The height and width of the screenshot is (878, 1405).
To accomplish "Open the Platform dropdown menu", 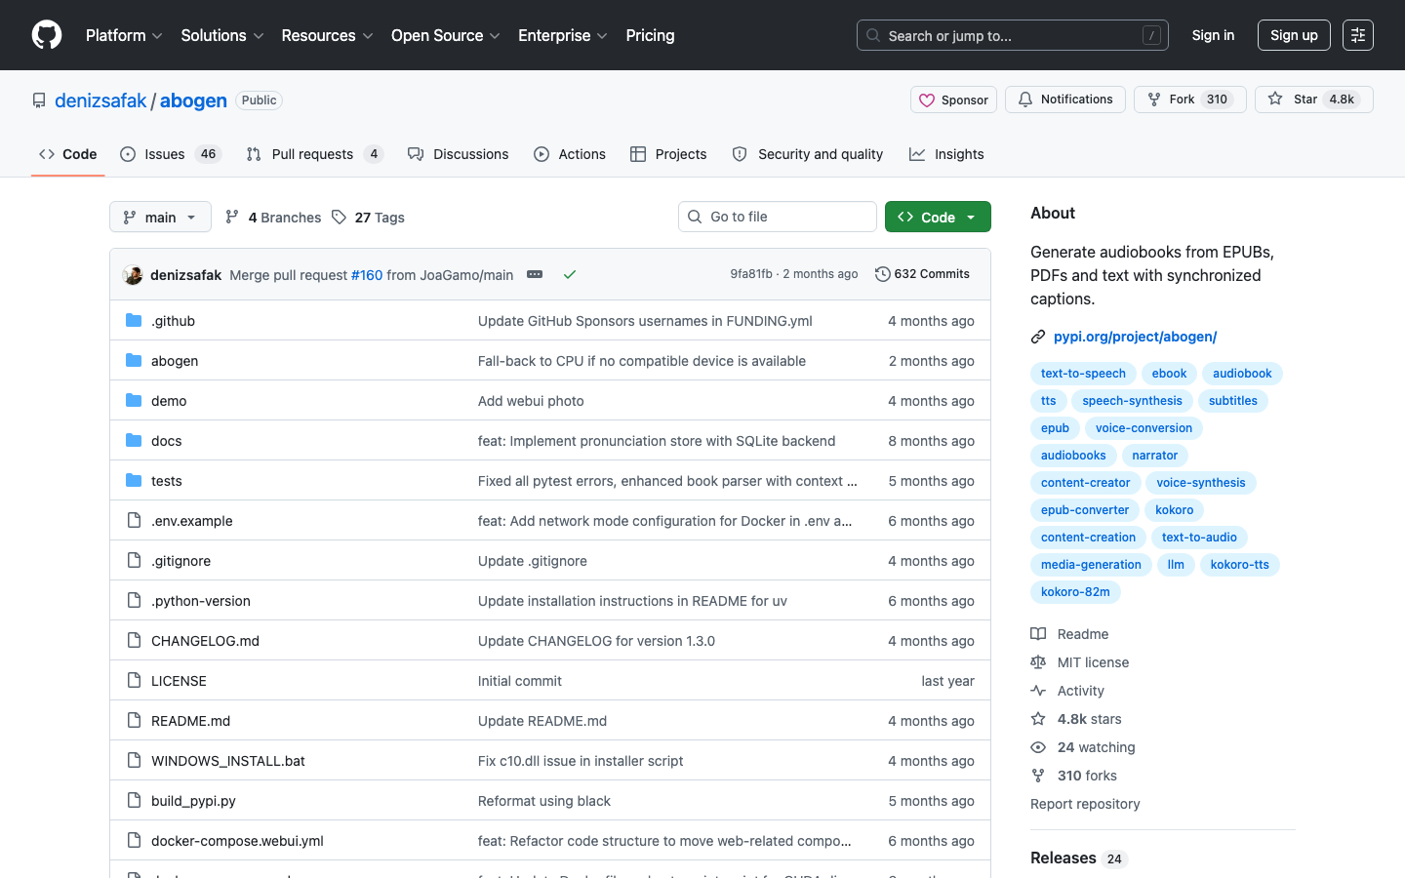I will [124, 35].
